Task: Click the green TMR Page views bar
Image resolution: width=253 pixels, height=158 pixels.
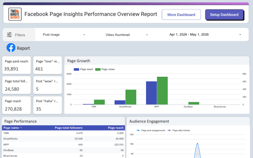Action: click(99, 102)
